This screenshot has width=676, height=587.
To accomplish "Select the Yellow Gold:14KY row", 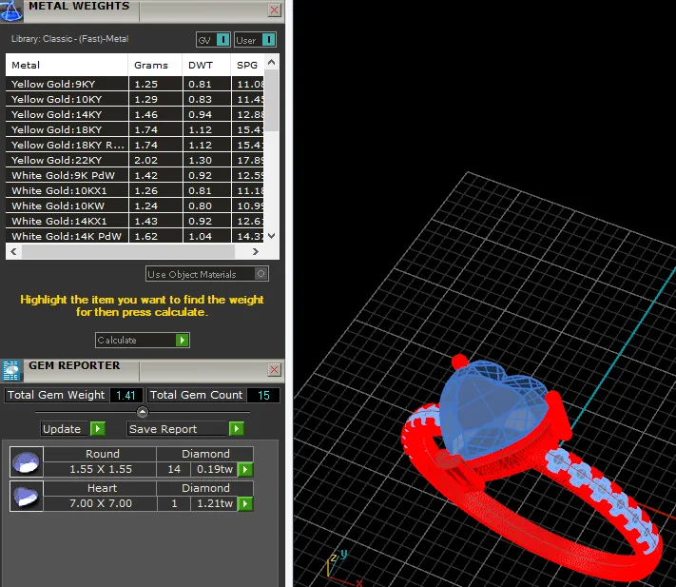I will pos(134,114).
